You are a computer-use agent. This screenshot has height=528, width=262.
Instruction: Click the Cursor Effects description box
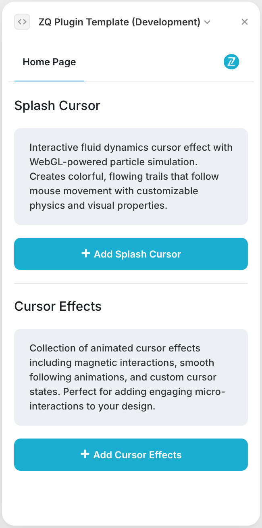(x=131, y=377)
